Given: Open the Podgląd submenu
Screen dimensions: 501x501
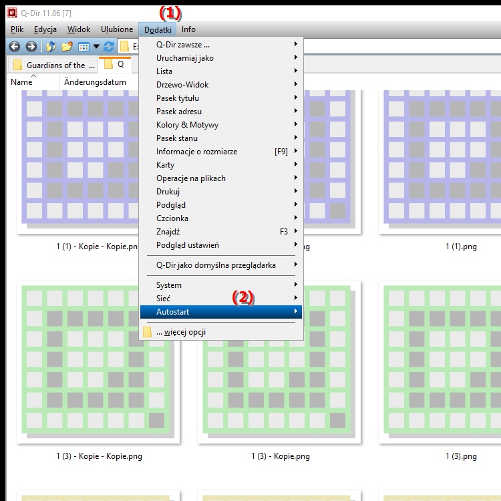Looking at the screenshot, I should point(221,205).
